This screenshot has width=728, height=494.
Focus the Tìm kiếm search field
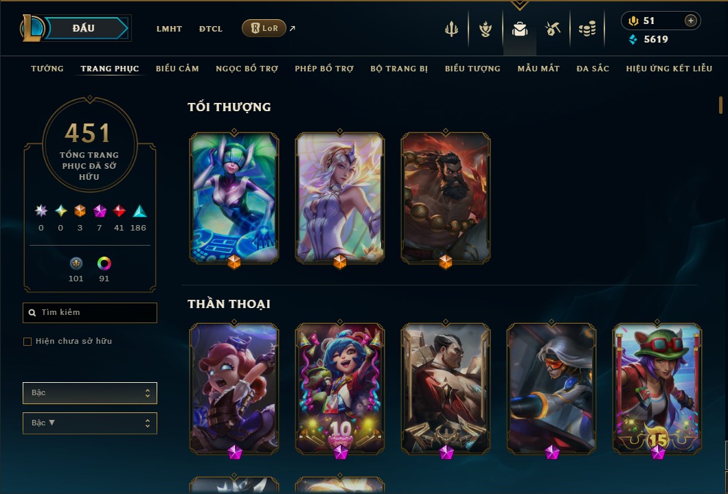click(x=90, y=313)
